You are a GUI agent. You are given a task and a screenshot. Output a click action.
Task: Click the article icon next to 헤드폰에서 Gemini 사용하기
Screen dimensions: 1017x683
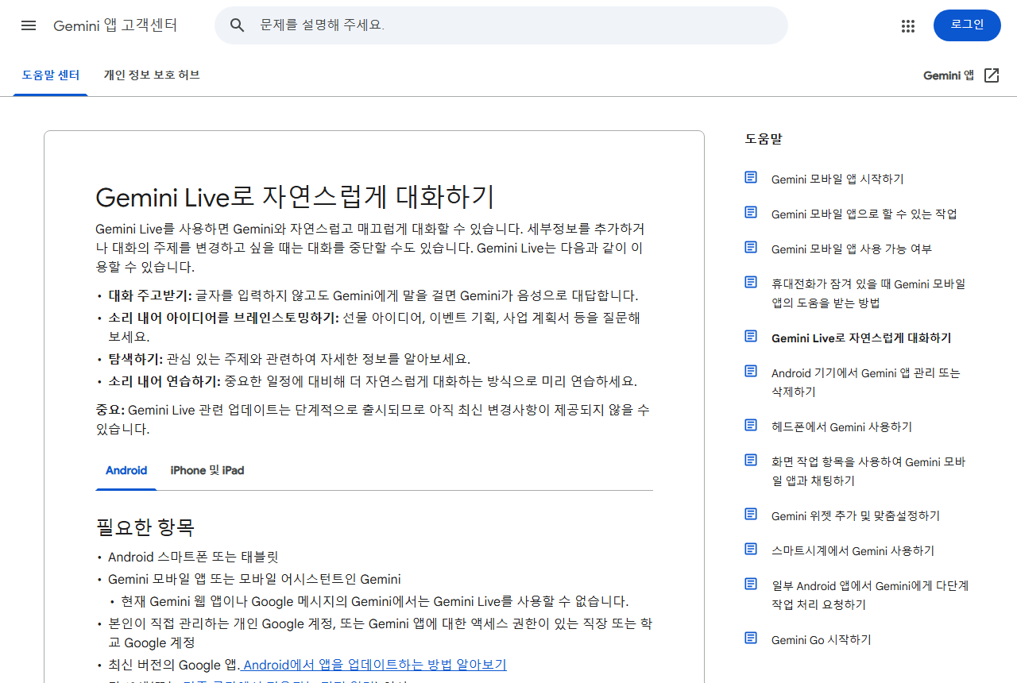(x=751, y=425)
